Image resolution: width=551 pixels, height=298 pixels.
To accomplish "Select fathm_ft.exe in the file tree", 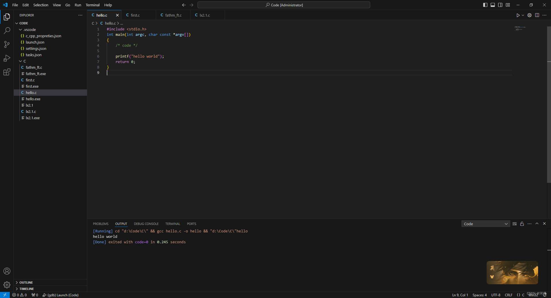I will [50, 74].
